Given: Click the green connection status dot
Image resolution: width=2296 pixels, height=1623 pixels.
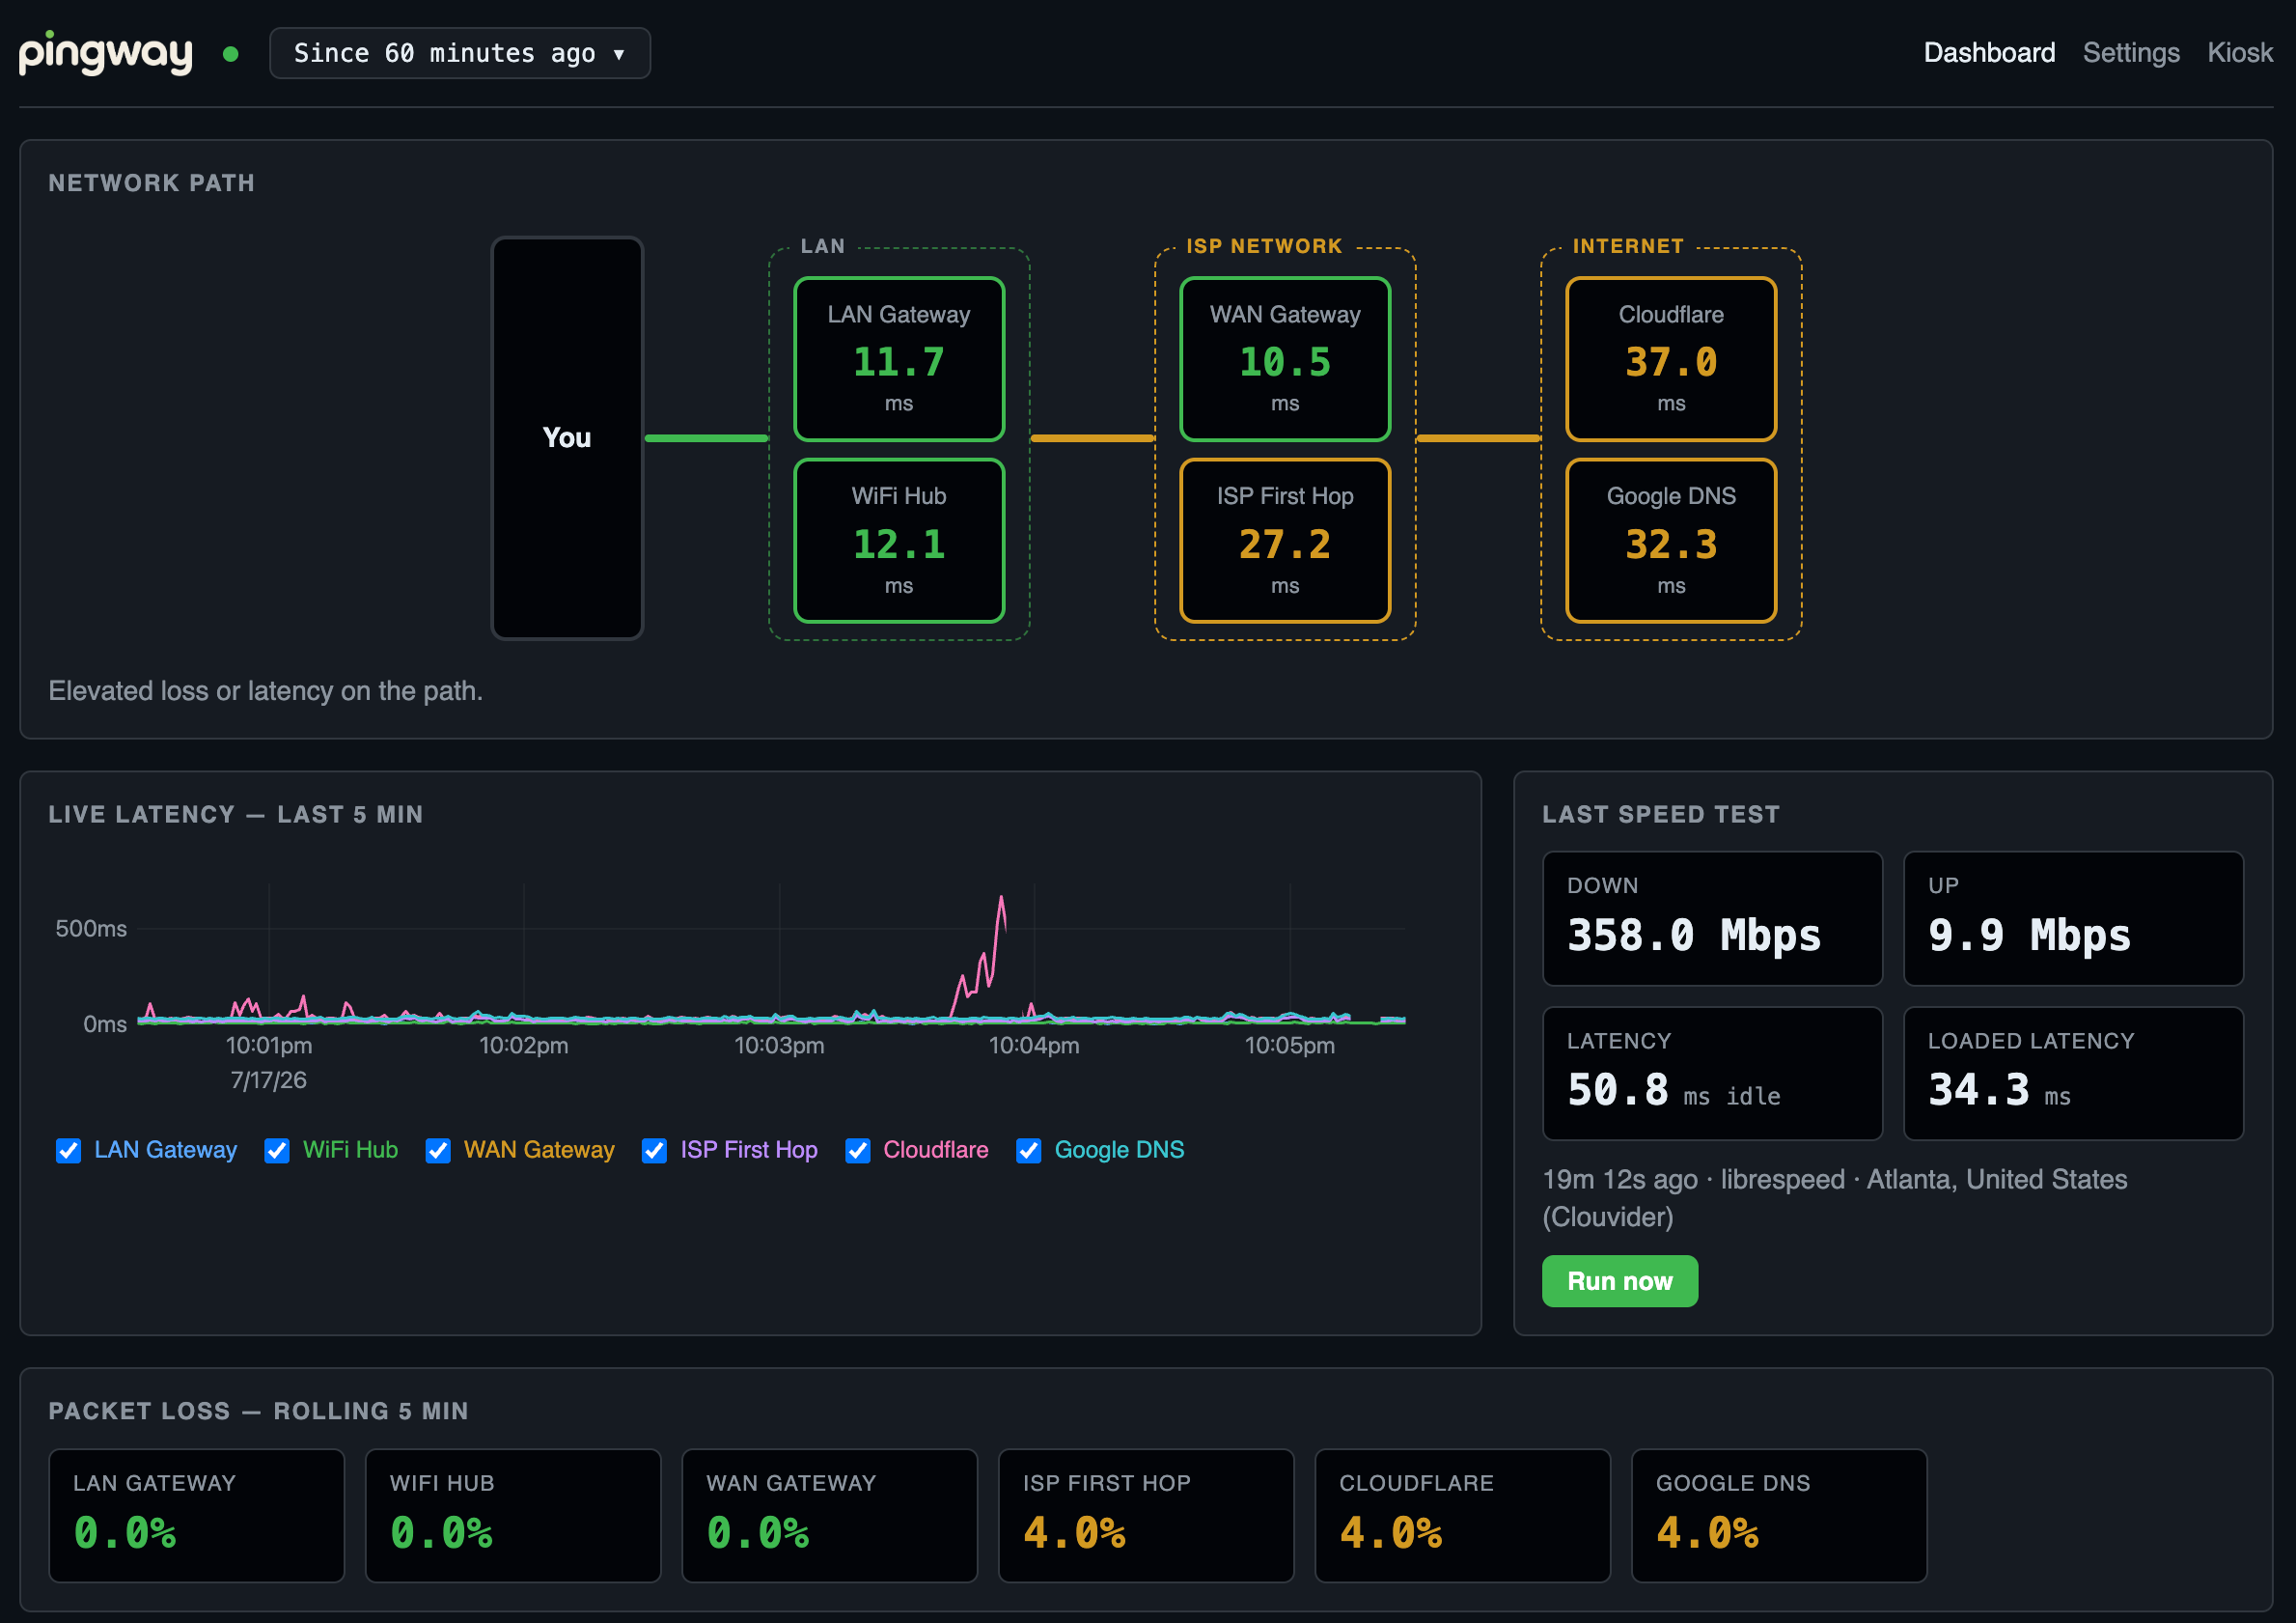Looking at the screenshot, I should 231,54.
